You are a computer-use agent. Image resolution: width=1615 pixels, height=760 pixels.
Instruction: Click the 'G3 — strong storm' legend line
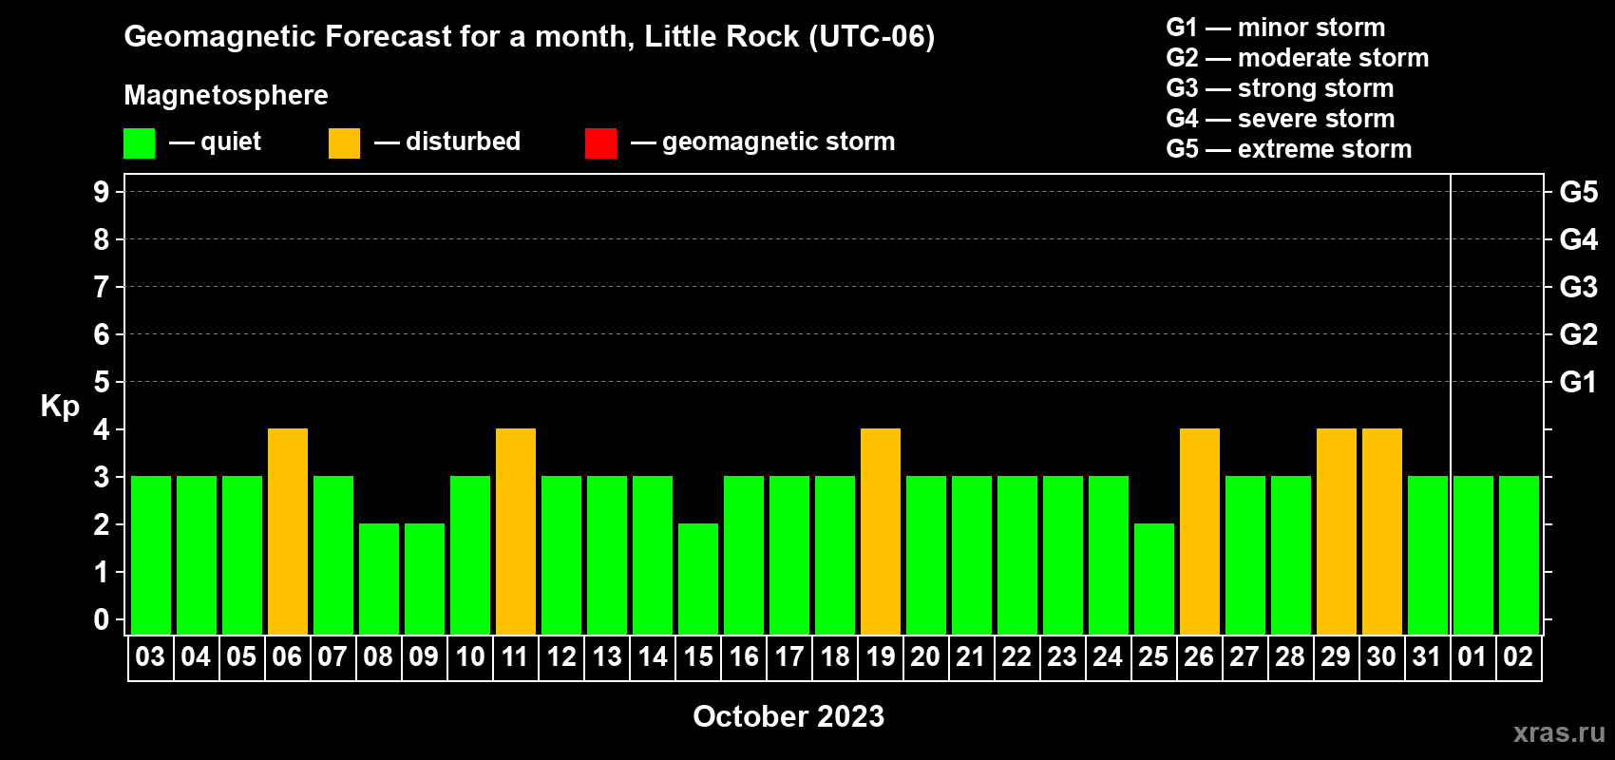pyautogui.click(x=1280, y=88)
